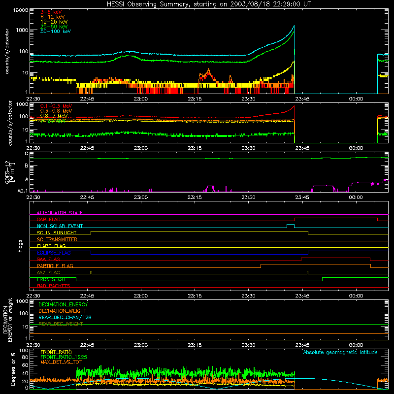This screenshot has height=394, width=394.
Task: Click the ATTENUATOR_STATE flag label
Action: coord(60,213)
